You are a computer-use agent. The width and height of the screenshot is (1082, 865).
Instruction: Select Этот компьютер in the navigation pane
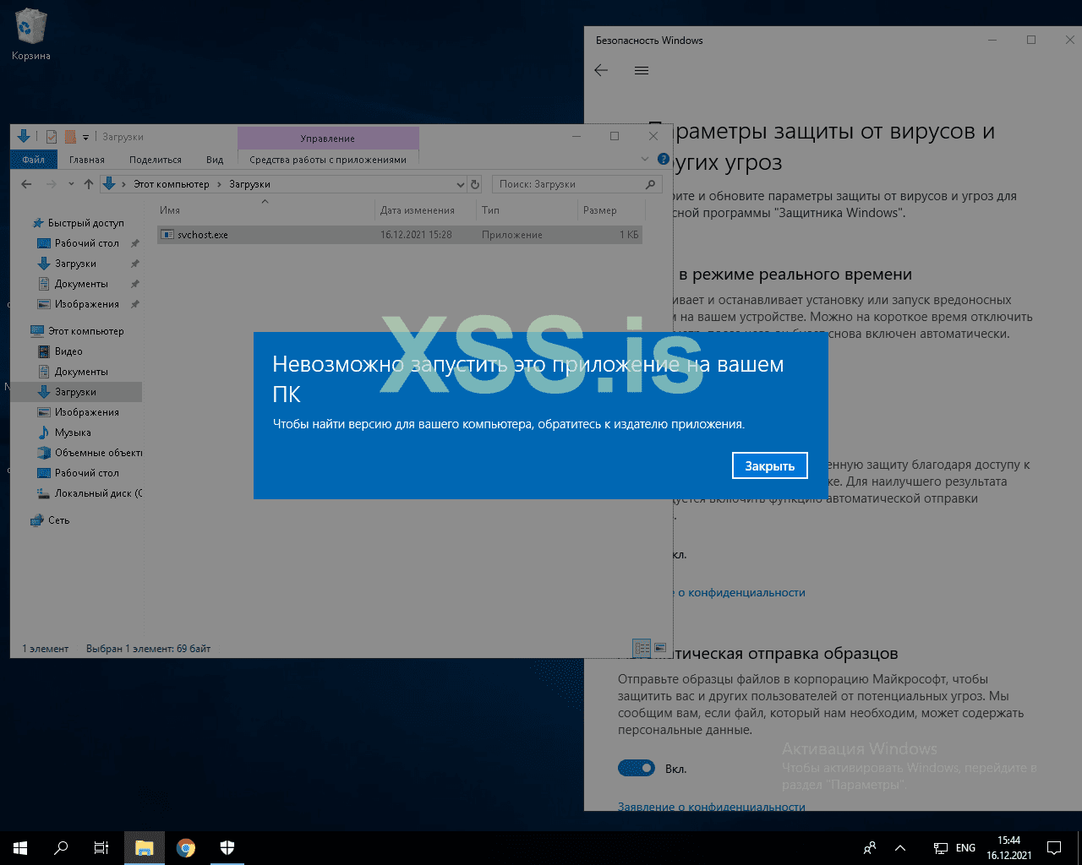77,331
